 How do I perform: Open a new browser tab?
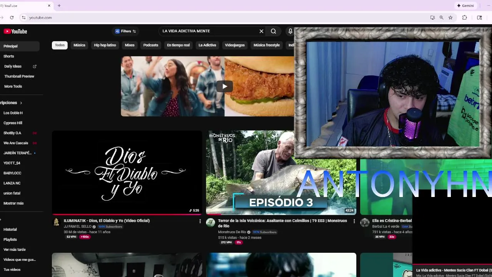click(59, 5)
